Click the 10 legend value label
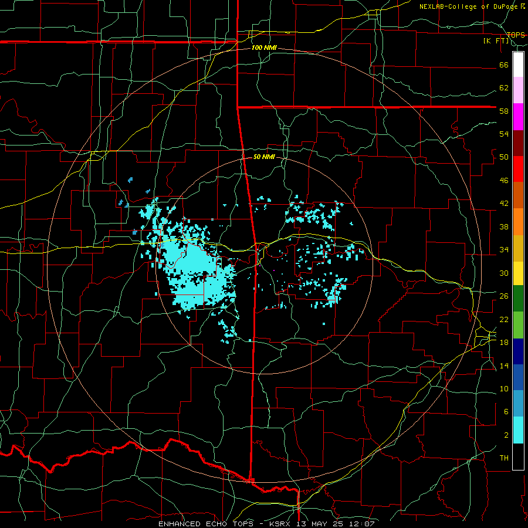Screen dimensions: 528x528 [x=504, y=388]
